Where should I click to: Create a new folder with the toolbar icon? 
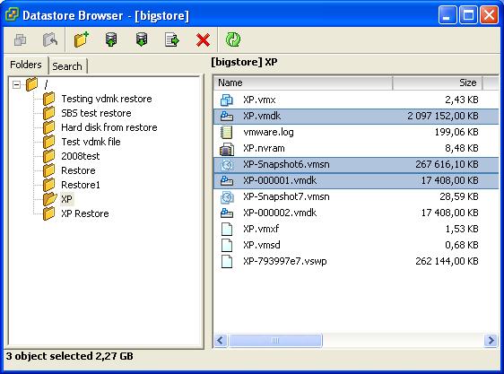[82, 39]
